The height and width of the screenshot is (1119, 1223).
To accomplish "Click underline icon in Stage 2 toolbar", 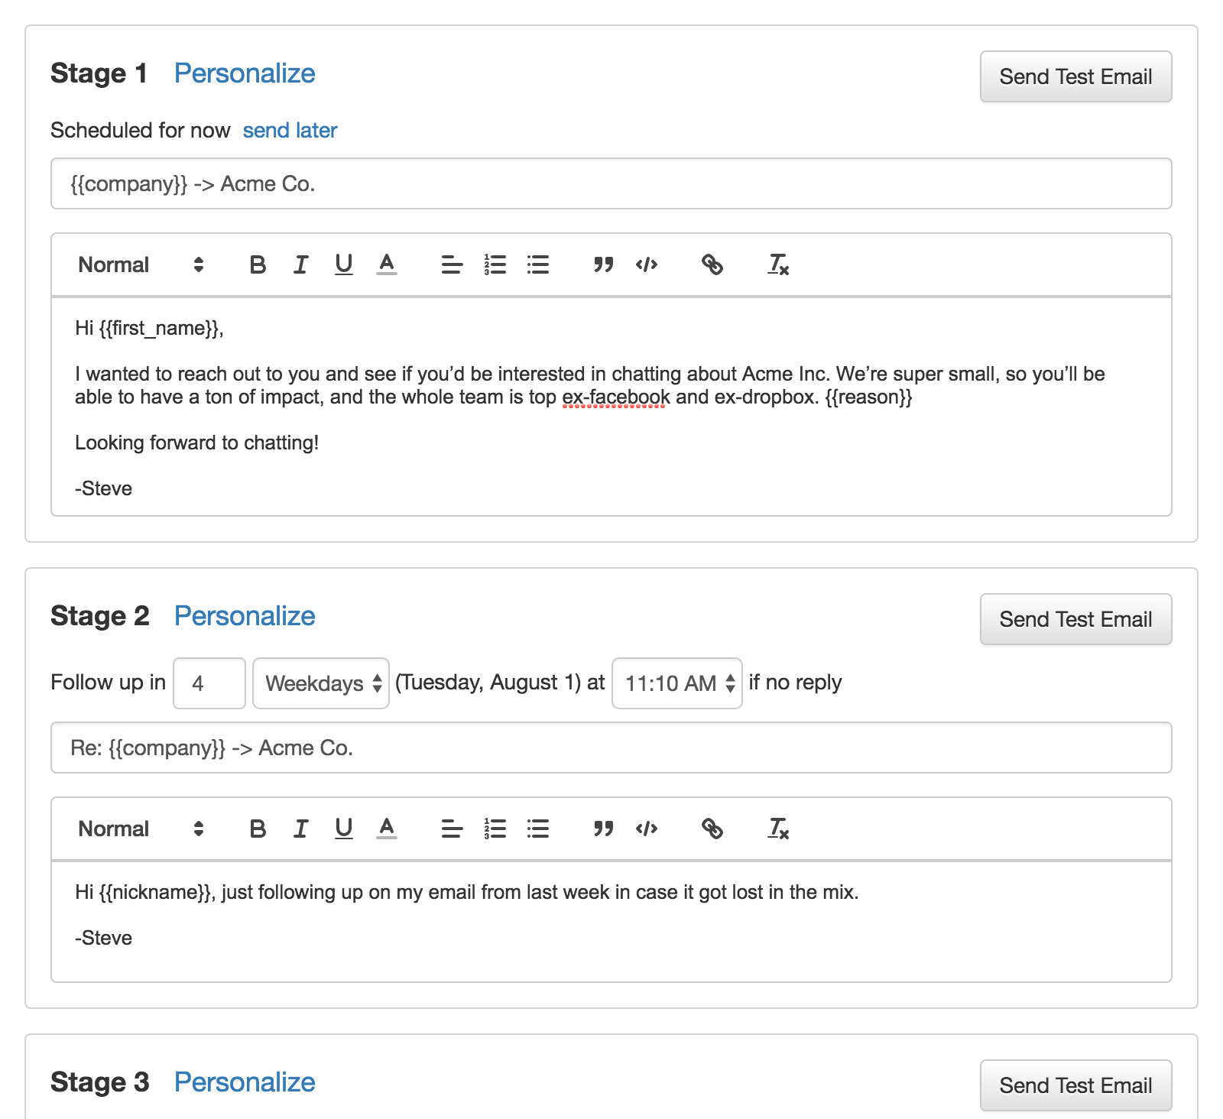I will point(344,829).
